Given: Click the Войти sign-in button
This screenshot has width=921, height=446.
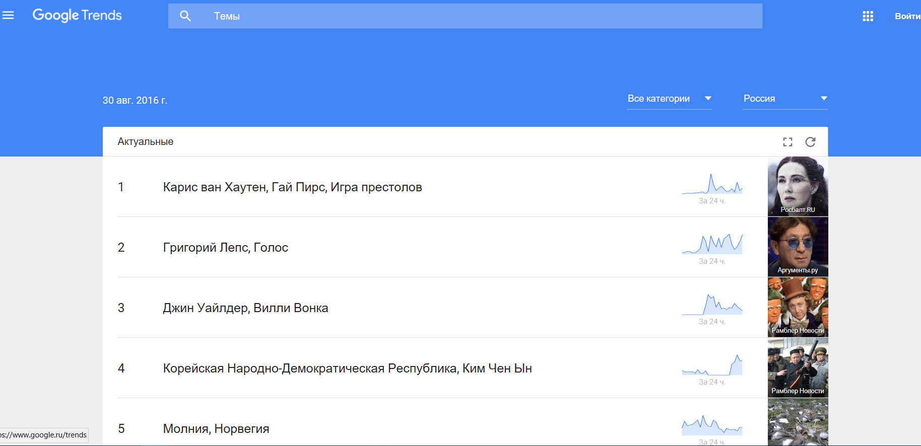Looking at the screenshot, I should [907, 16].
